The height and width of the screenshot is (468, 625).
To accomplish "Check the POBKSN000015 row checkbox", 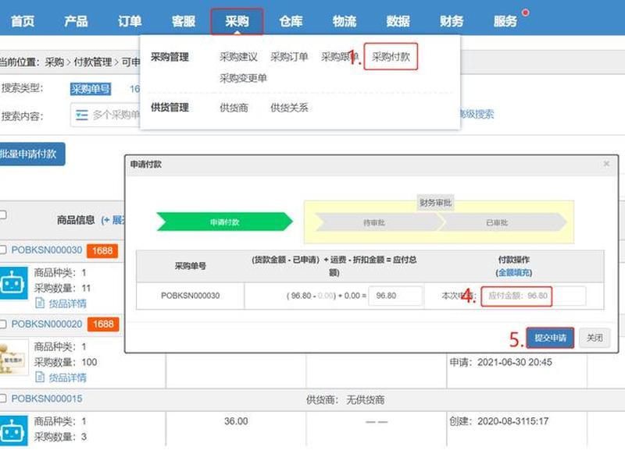I will (x=3, y=398).
